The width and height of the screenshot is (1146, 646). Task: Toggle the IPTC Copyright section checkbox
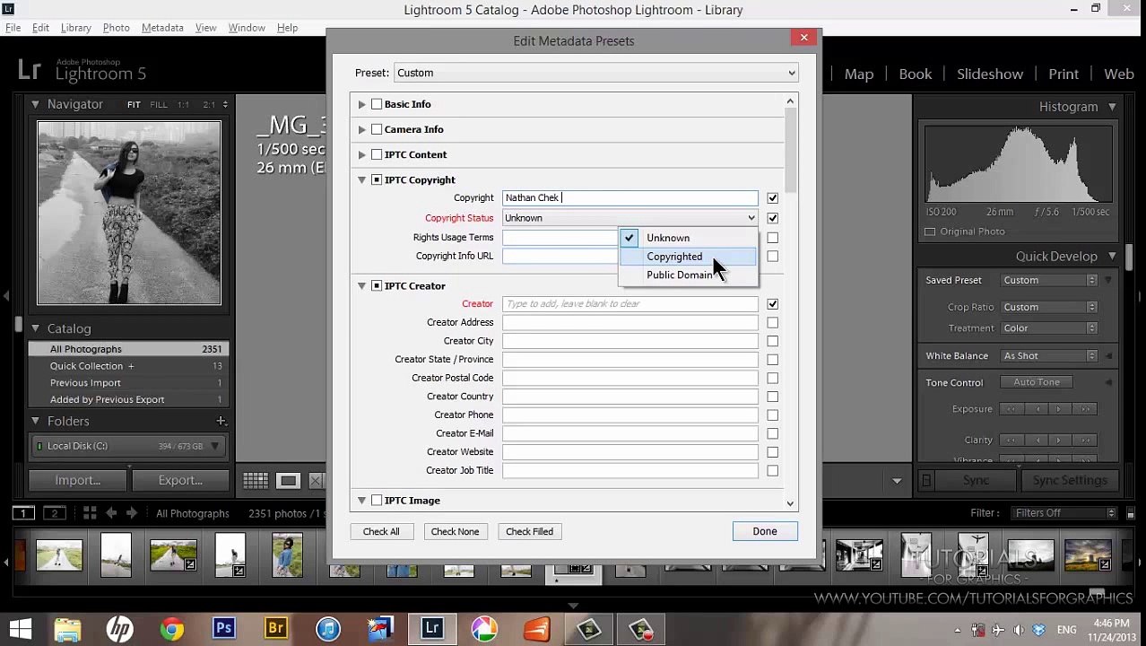click(x=377, y=179)
